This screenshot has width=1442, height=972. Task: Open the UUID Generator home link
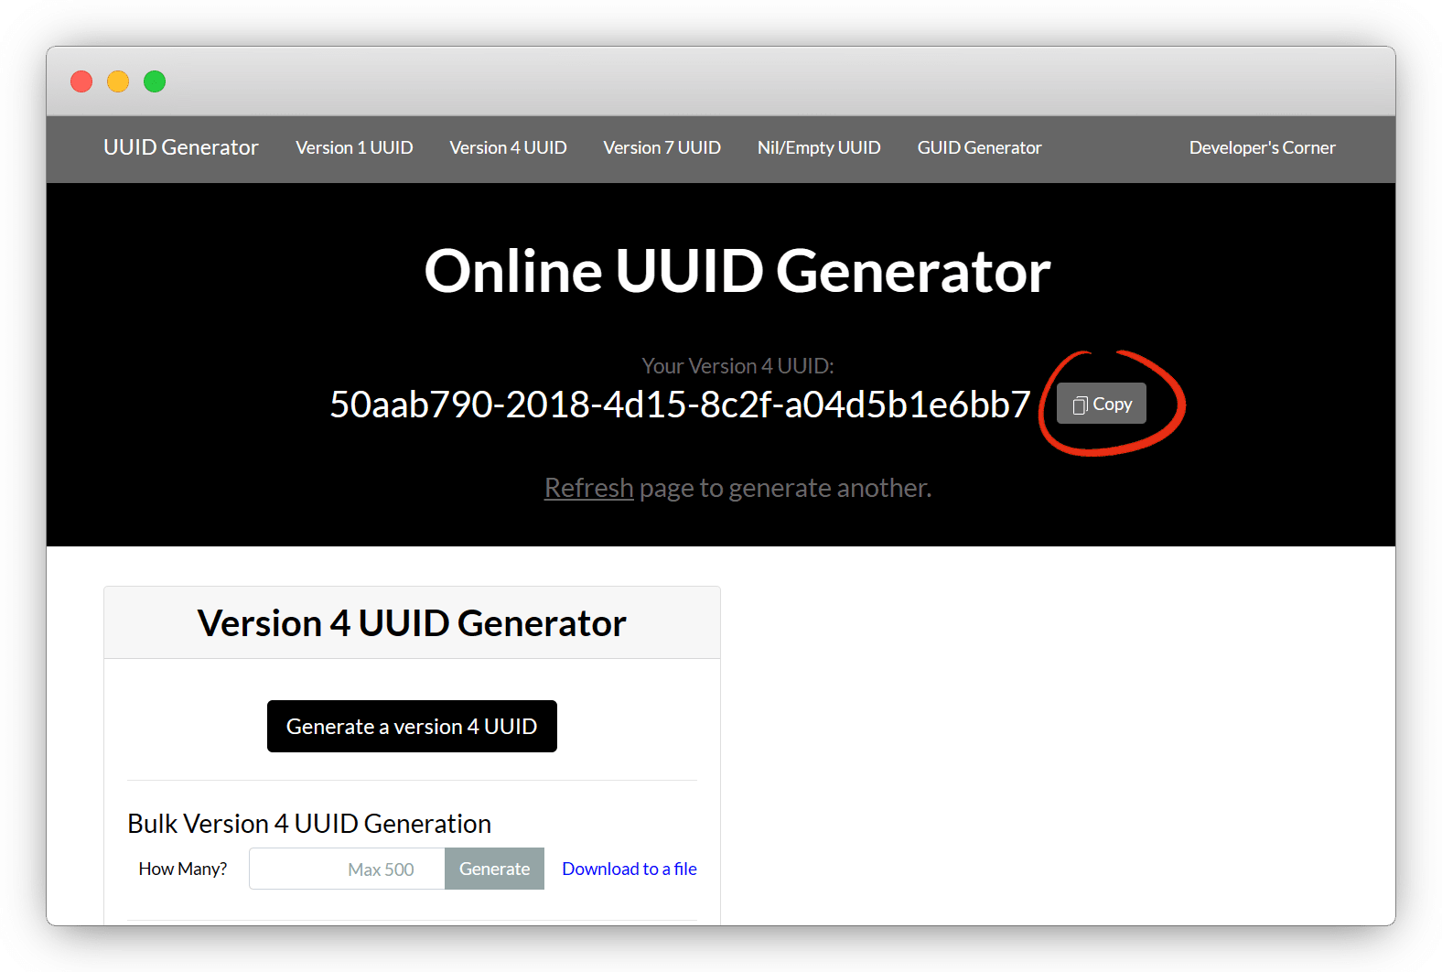pyautogui.click(x=180, y=147)
